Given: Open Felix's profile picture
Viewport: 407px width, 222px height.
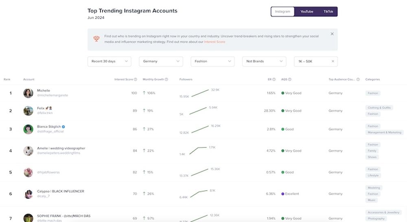Looking at the screenshot, I should tap(28, 111).
